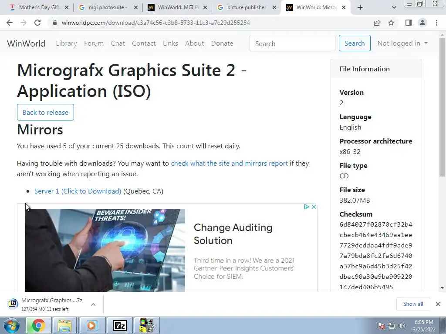Click Server 1 (Click to Download) link

pyautogui.click(x=78, y=191)
